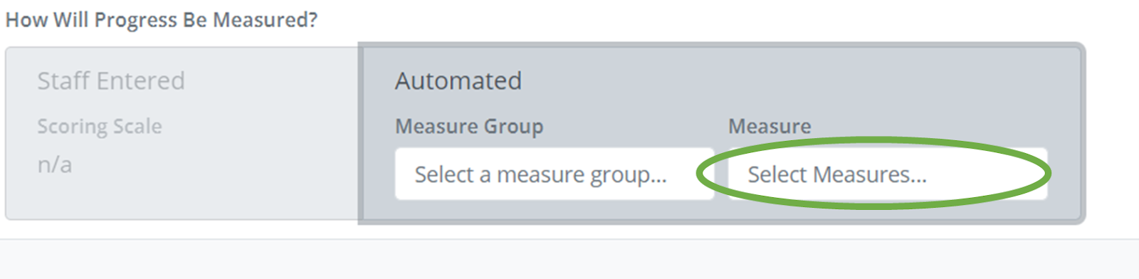Click the empty gray area below divider

tap(569, 260)
